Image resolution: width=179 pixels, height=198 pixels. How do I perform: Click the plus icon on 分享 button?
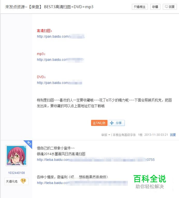[x=112, y=123]
